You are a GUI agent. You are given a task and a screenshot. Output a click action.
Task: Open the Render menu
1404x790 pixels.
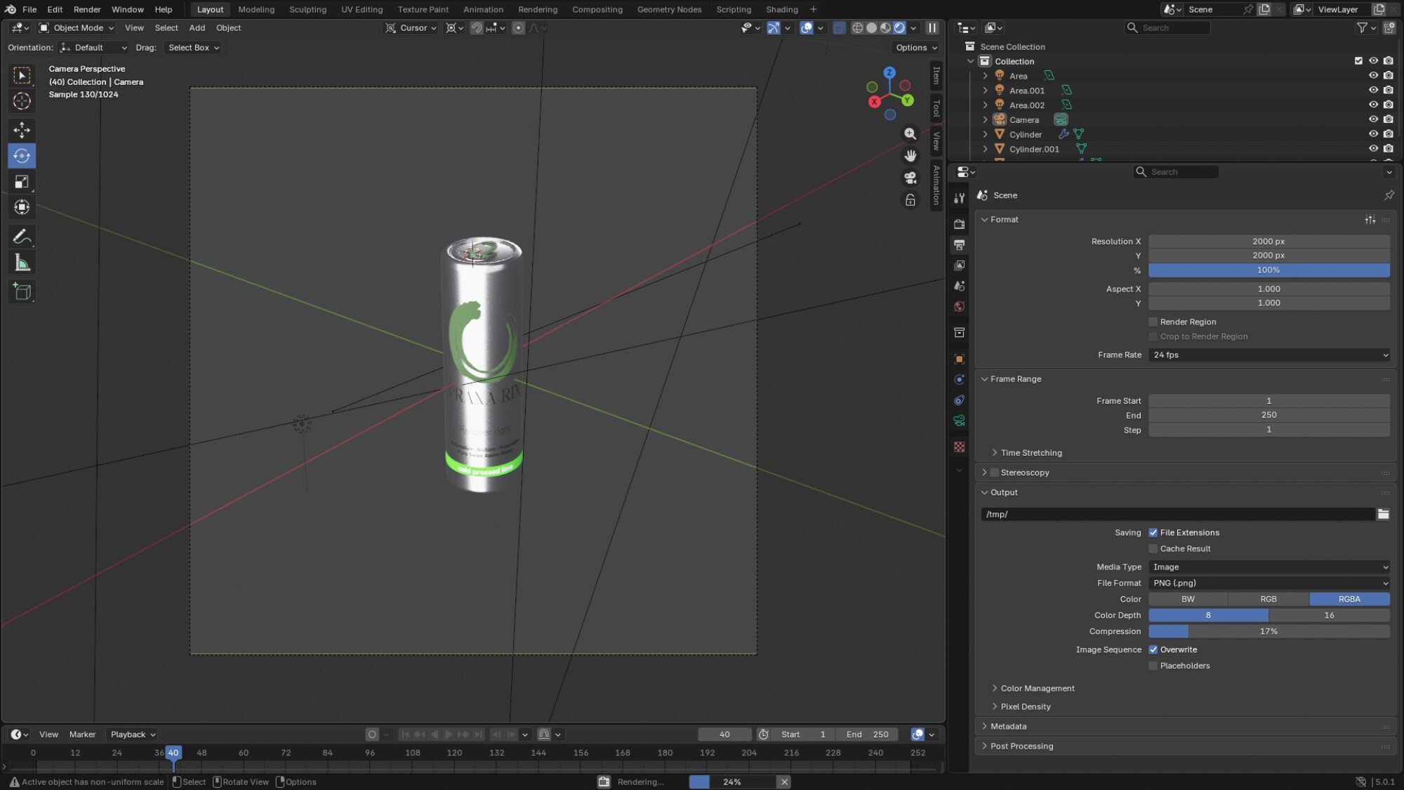coord(87,9)
